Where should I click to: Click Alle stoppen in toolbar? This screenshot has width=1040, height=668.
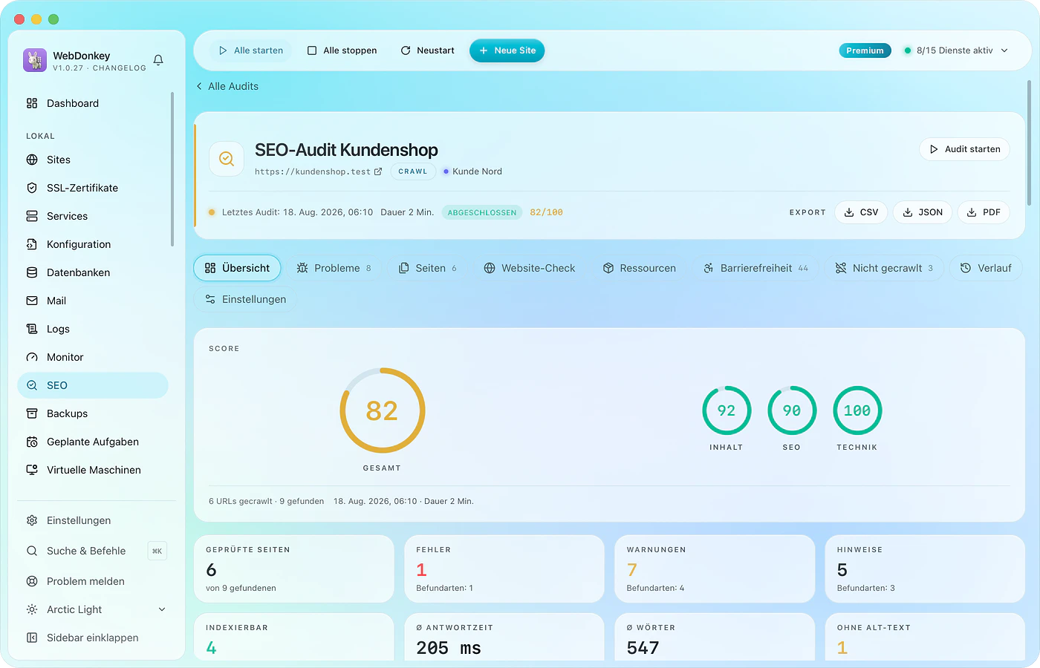pos(342,50)
